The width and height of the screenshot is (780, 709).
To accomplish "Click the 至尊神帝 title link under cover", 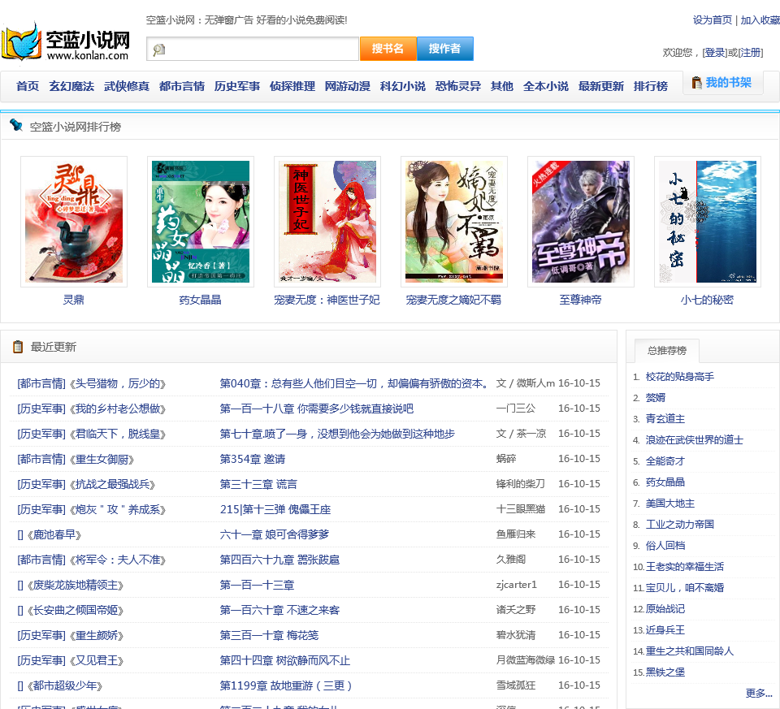I will (x=580, y=300).
